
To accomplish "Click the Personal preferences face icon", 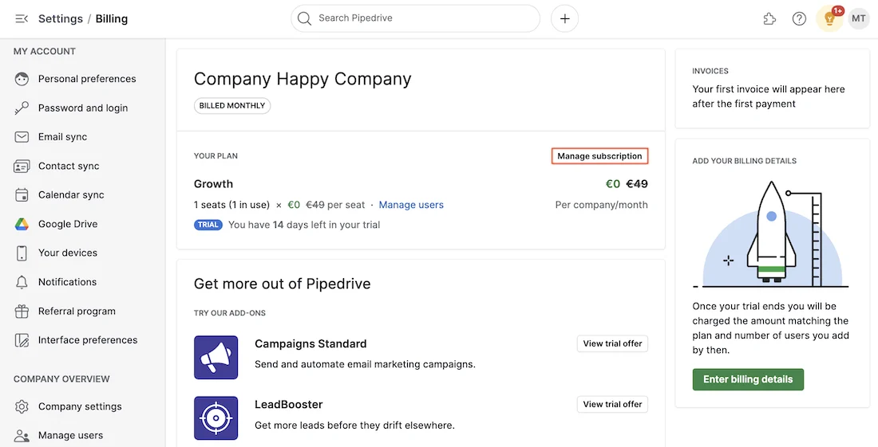I will (x=22, y=79).
